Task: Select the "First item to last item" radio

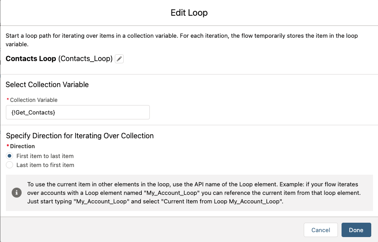Action: (x=9, y=156)
